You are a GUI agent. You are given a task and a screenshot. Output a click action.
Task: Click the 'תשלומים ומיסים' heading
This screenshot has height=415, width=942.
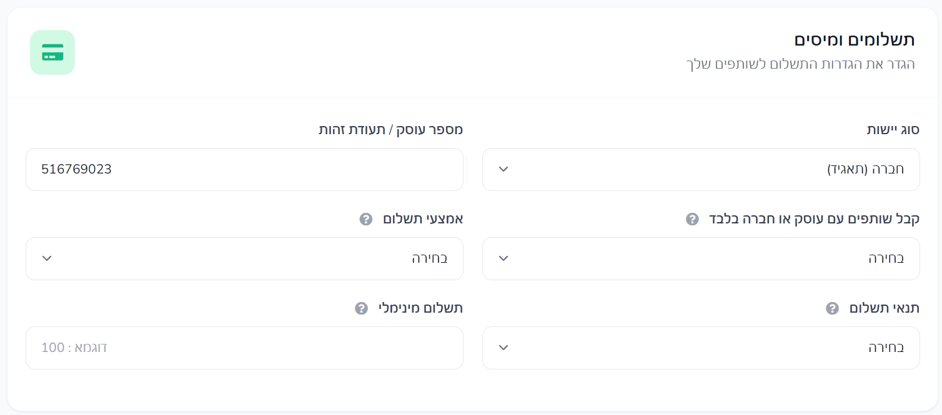(x=854, y=39)
